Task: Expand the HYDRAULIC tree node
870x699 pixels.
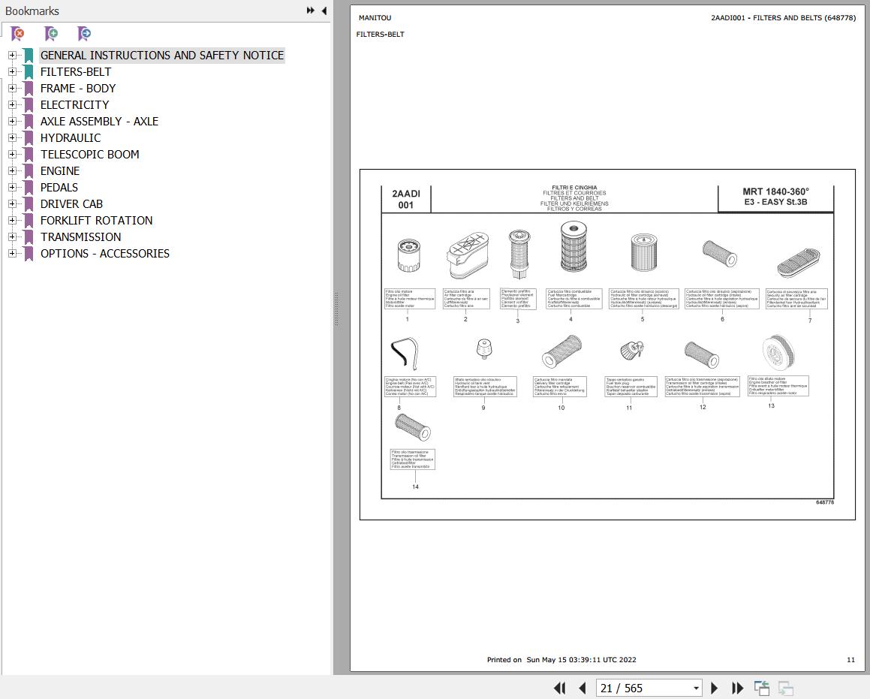Action: tap(12, 137)
